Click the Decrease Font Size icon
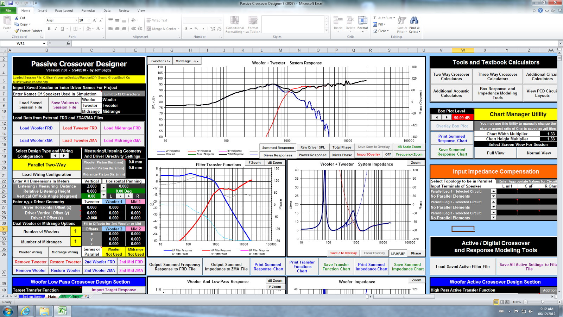 pyautogui.click(x=101, y=20)
